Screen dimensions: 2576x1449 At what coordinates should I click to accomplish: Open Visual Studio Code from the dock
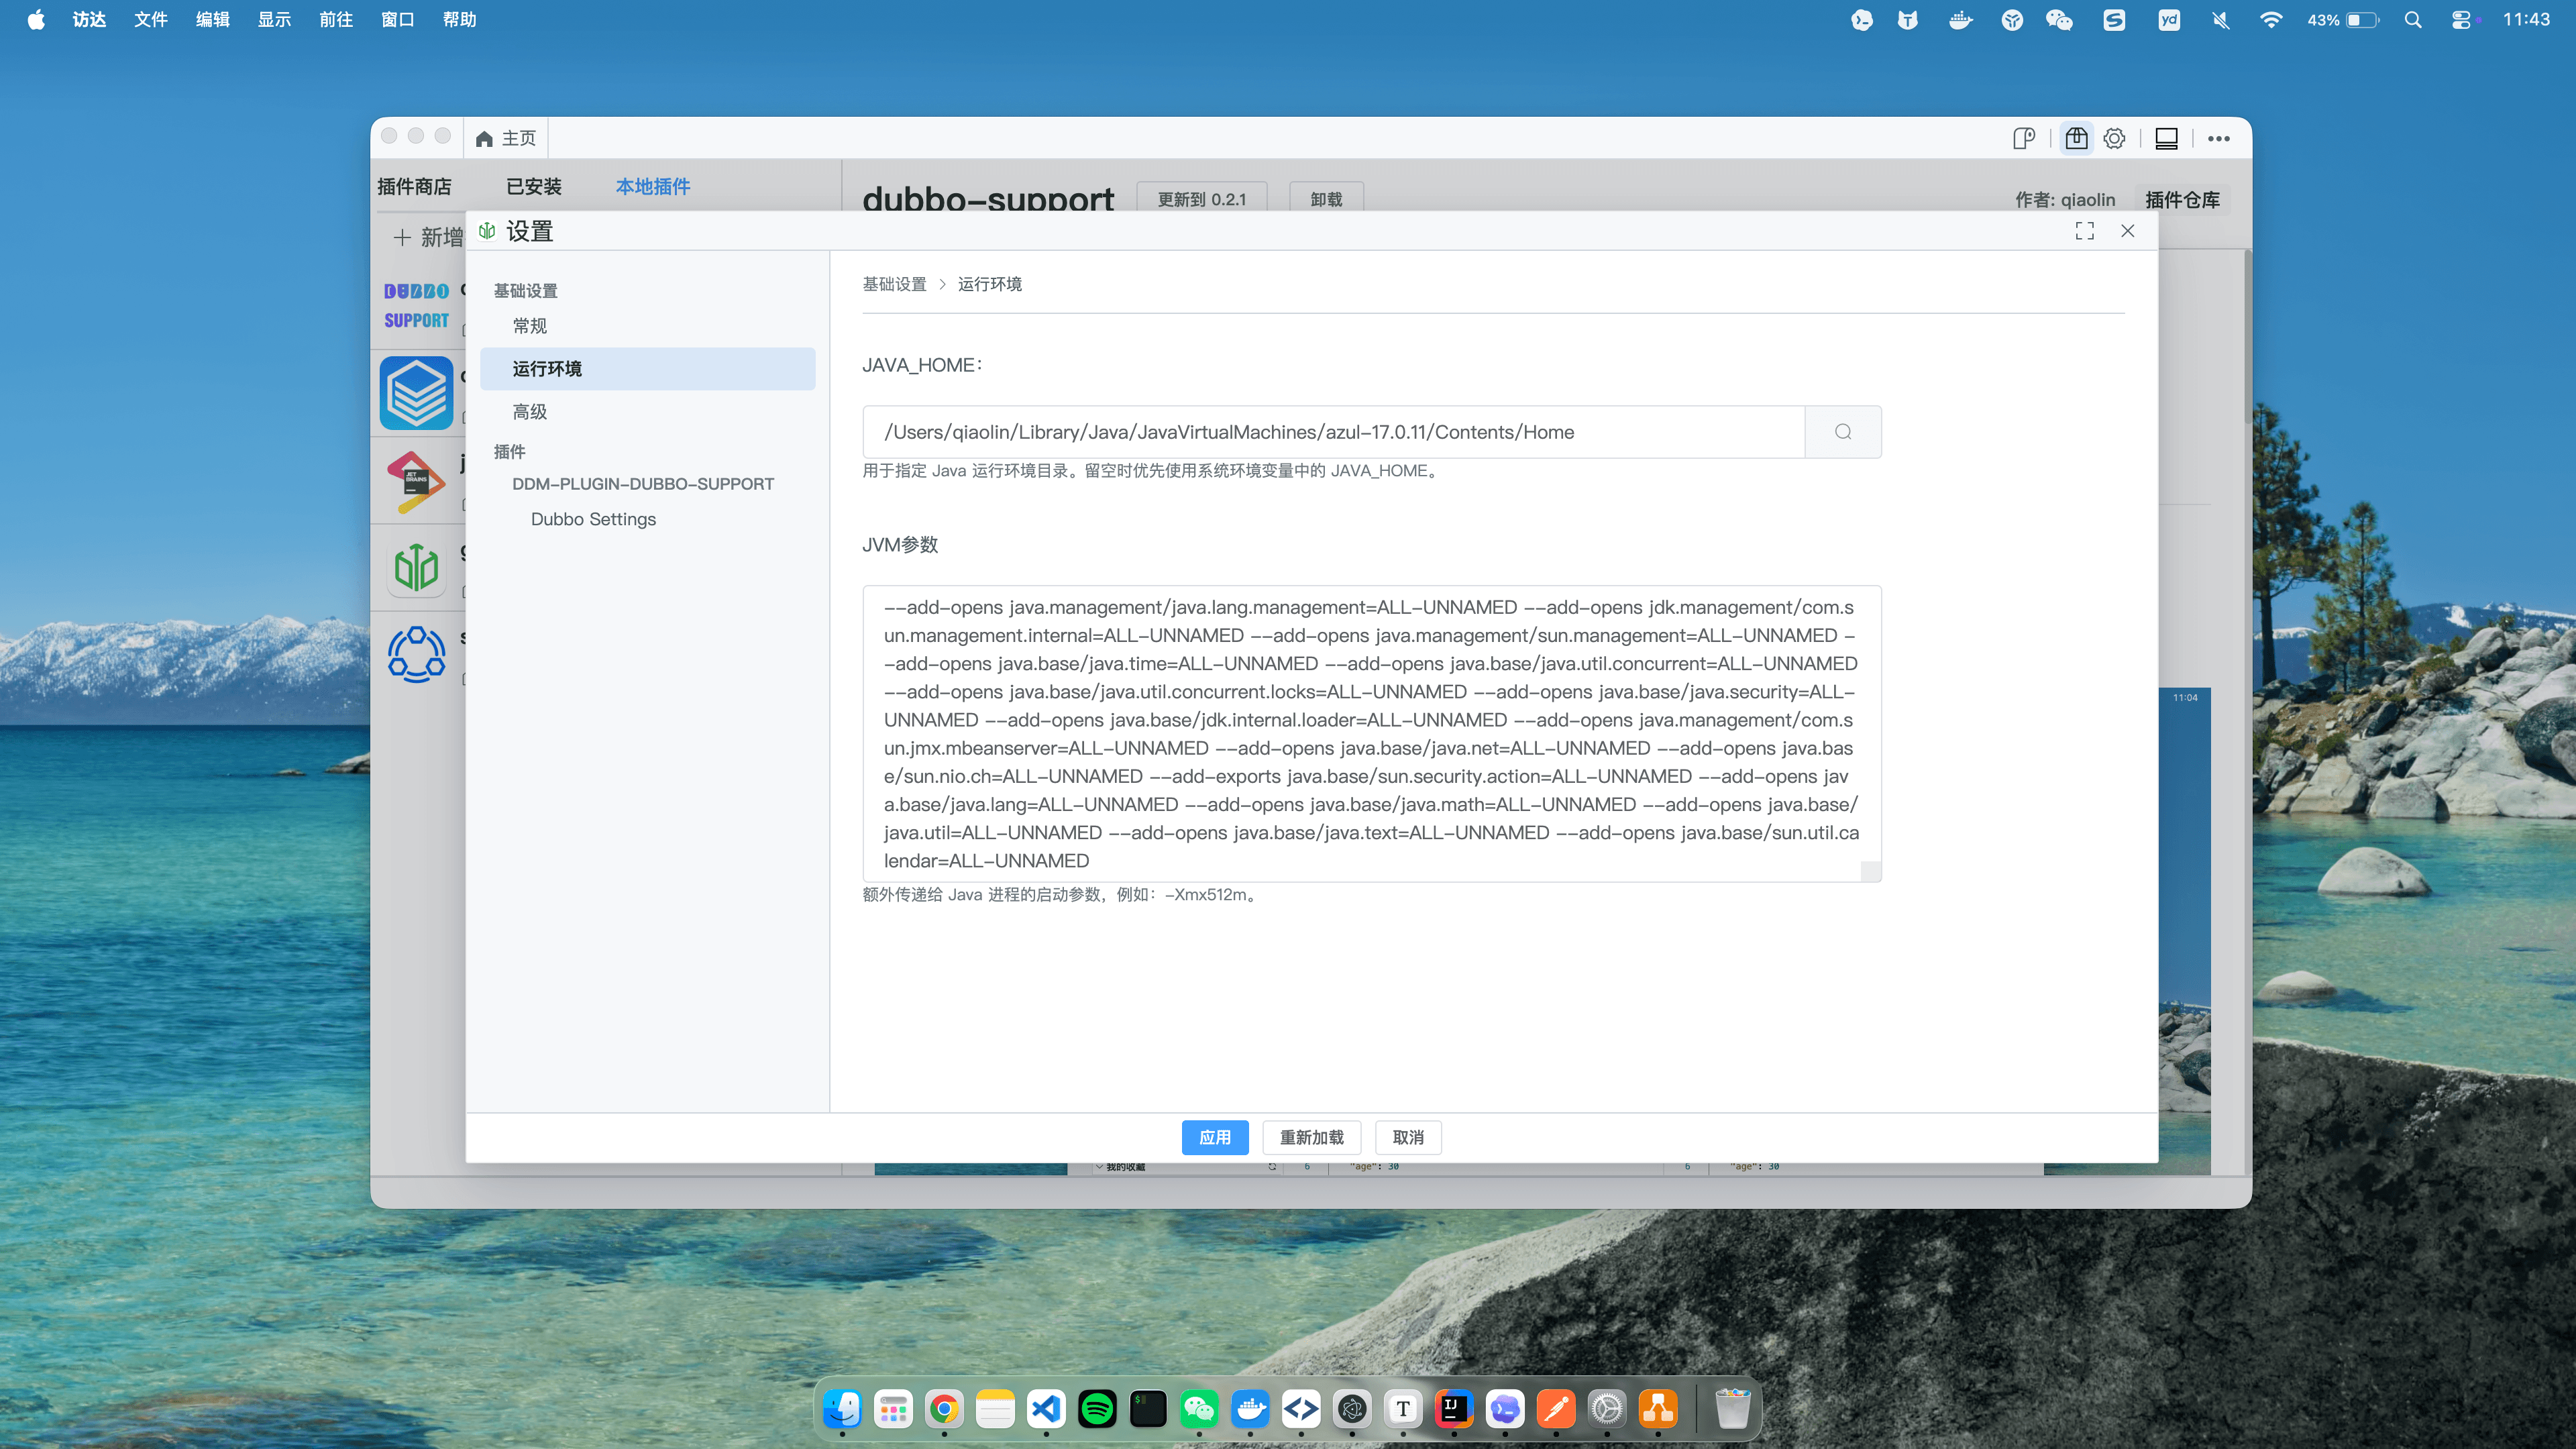pos(1046,1409)
